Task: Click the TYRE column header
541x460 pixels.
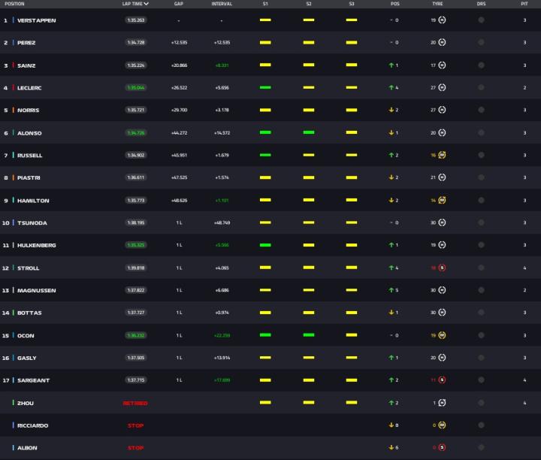Action: tap(437, 4)
